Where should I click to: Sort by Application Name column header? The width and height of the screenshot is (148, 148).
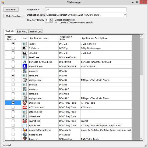tap(43, 38)
